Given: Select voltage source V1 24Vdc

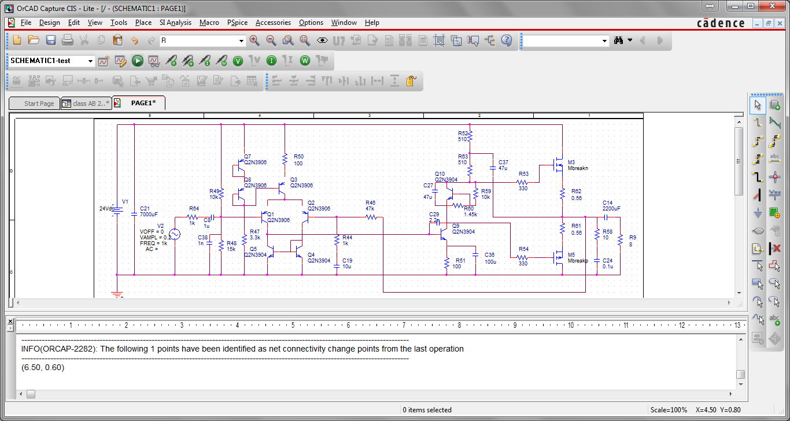Looking at the screenshot, I should pyautogui.click(x=116, y=211).
